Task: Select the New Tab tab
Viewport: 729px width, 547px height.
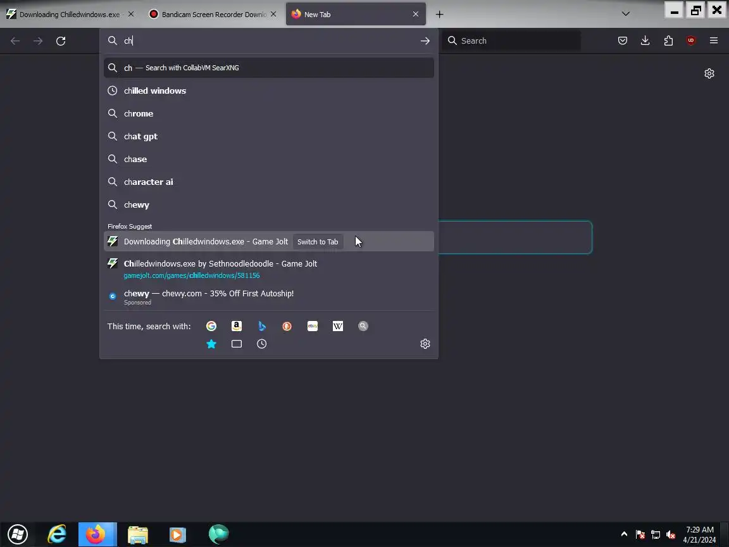Action: coord(356,15)
